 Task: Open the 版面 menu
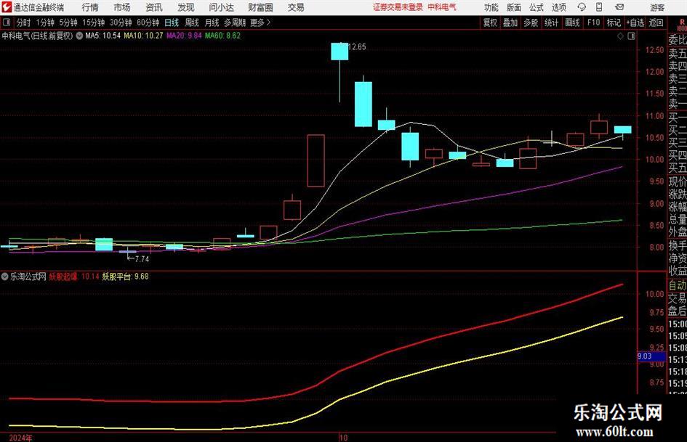tap(513, 7)
